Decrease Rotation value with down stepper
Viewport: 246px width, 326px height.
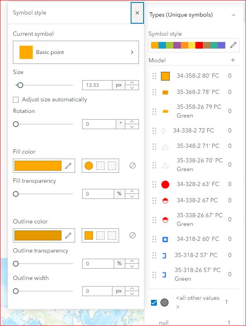132,127
